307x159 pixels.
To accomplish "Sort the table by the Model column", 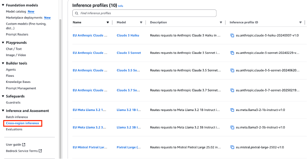I will [x=141, y=22].
